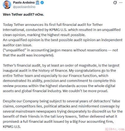Click the line starting "Today Tether announces"
The height and width of the screenshot is (131, 125).
tap(53, 24)
